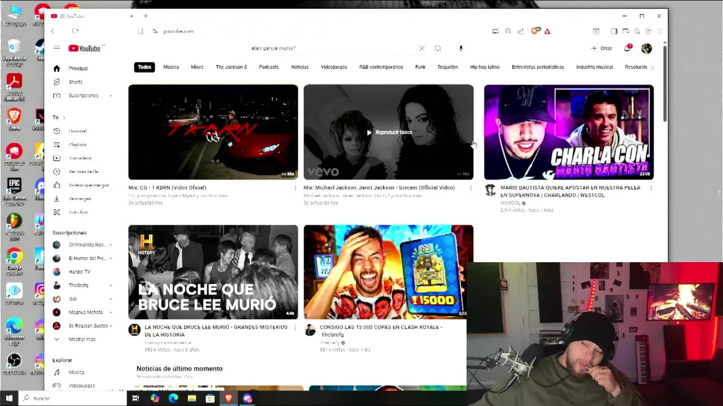This screenshot has width=723, height=406.
Task: Select the Podcasts filter chip
Action: 269,67
